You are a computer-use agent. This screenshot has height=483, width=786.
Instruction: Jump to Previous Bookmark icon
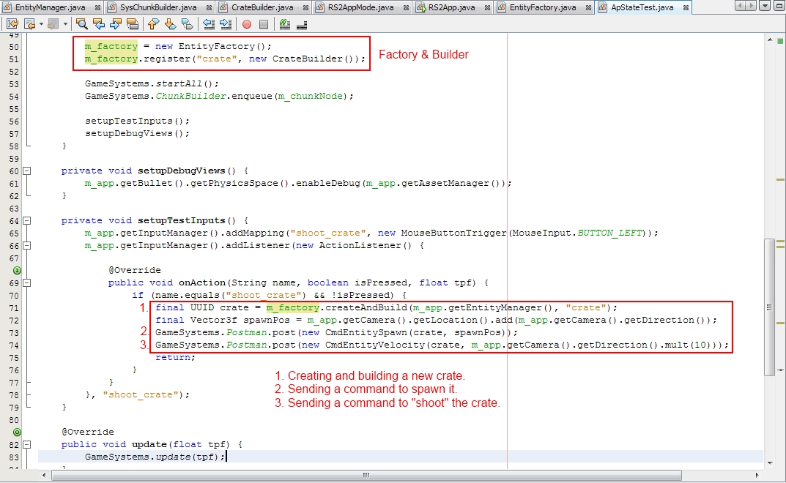(153, 24)
